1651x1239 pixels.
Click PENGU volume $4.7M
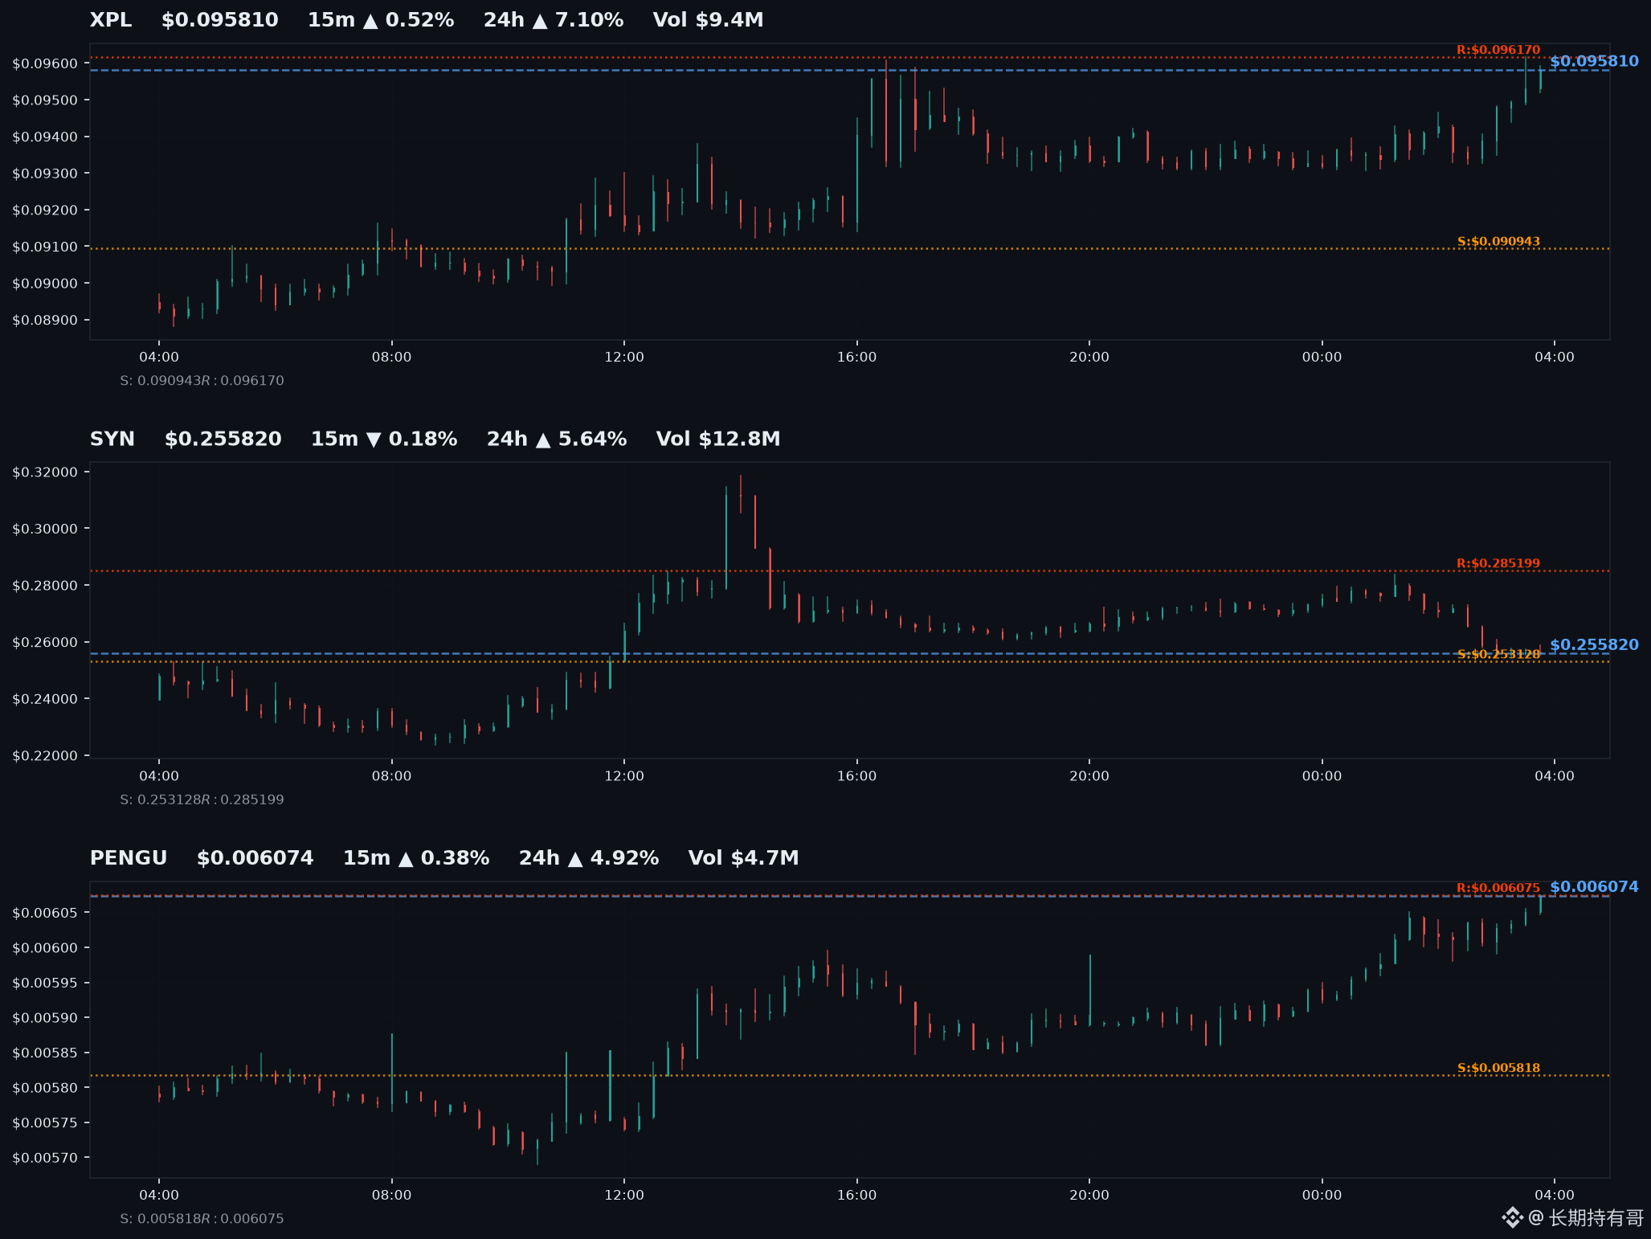(x=744, y=858)
